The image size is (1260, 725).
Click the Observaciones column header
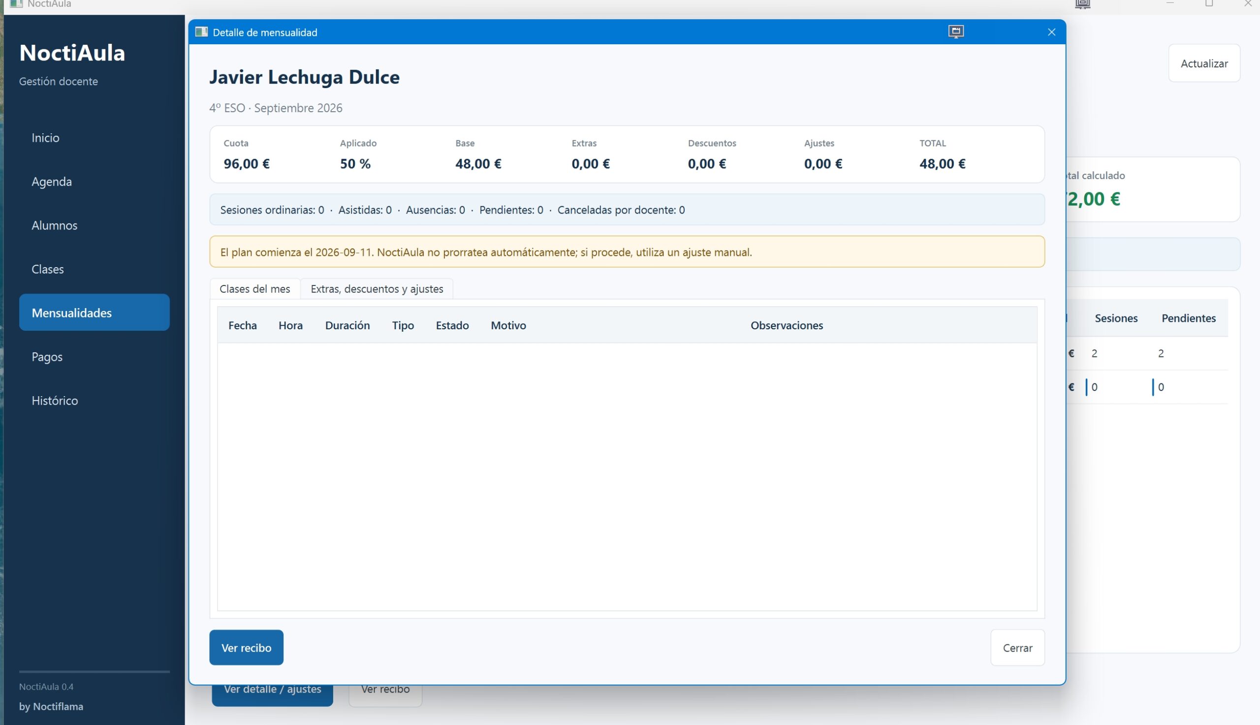787,325
